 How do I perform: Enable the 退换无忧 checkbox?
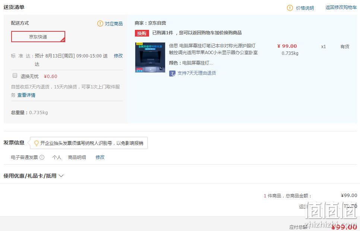pyautogui.click(x=15, y=75)
